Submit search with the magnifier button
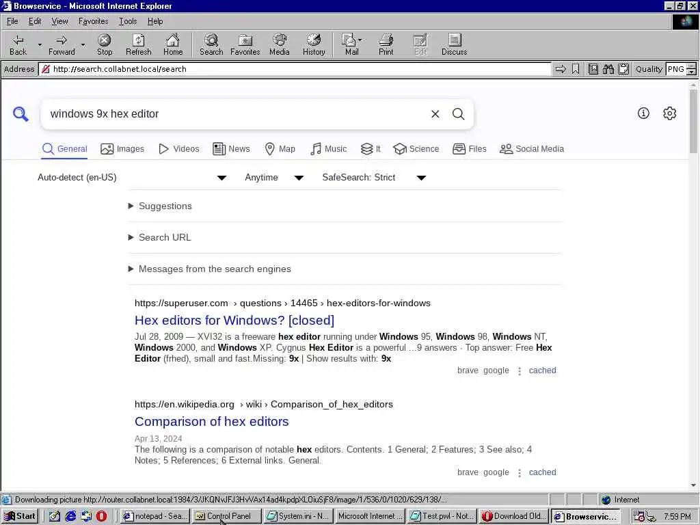 [459, 114]
